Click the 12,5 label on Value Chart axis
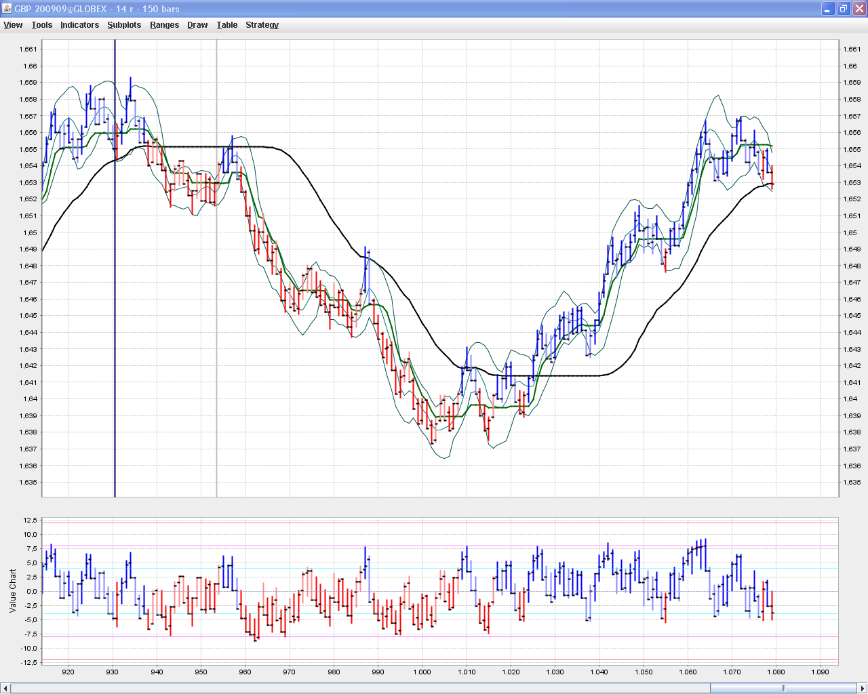This screenshot has height=694, width=868. pyautogui.click(x=31, y=520)
